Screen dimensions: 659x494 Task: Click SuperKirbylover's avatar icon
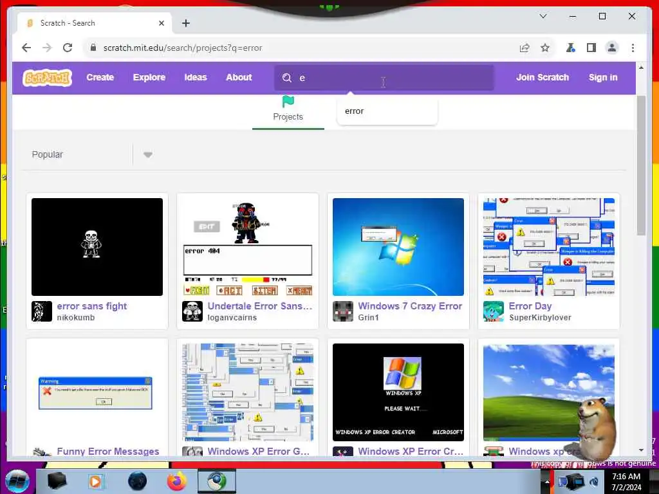494,311
